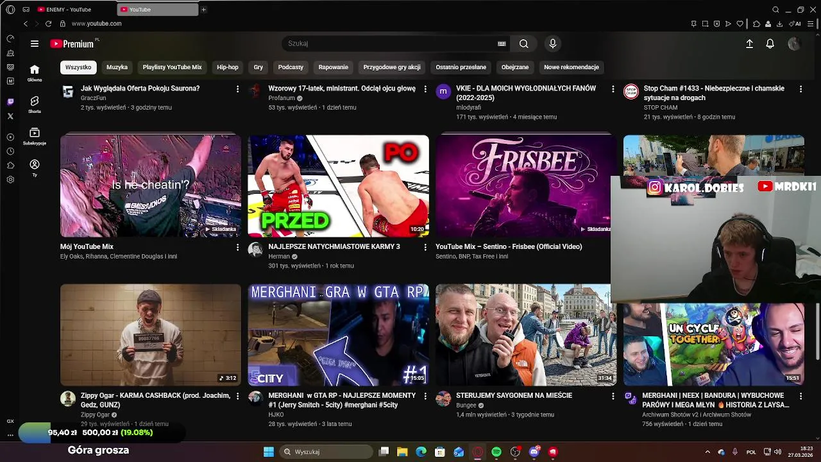This screenshot has width=821, height=462.
Task: Open Opera GX sidebar settings gear
Action: (x=10, y=180)
